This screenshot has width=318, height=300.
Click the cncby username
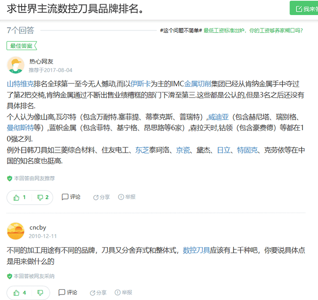tap(38, 228)
